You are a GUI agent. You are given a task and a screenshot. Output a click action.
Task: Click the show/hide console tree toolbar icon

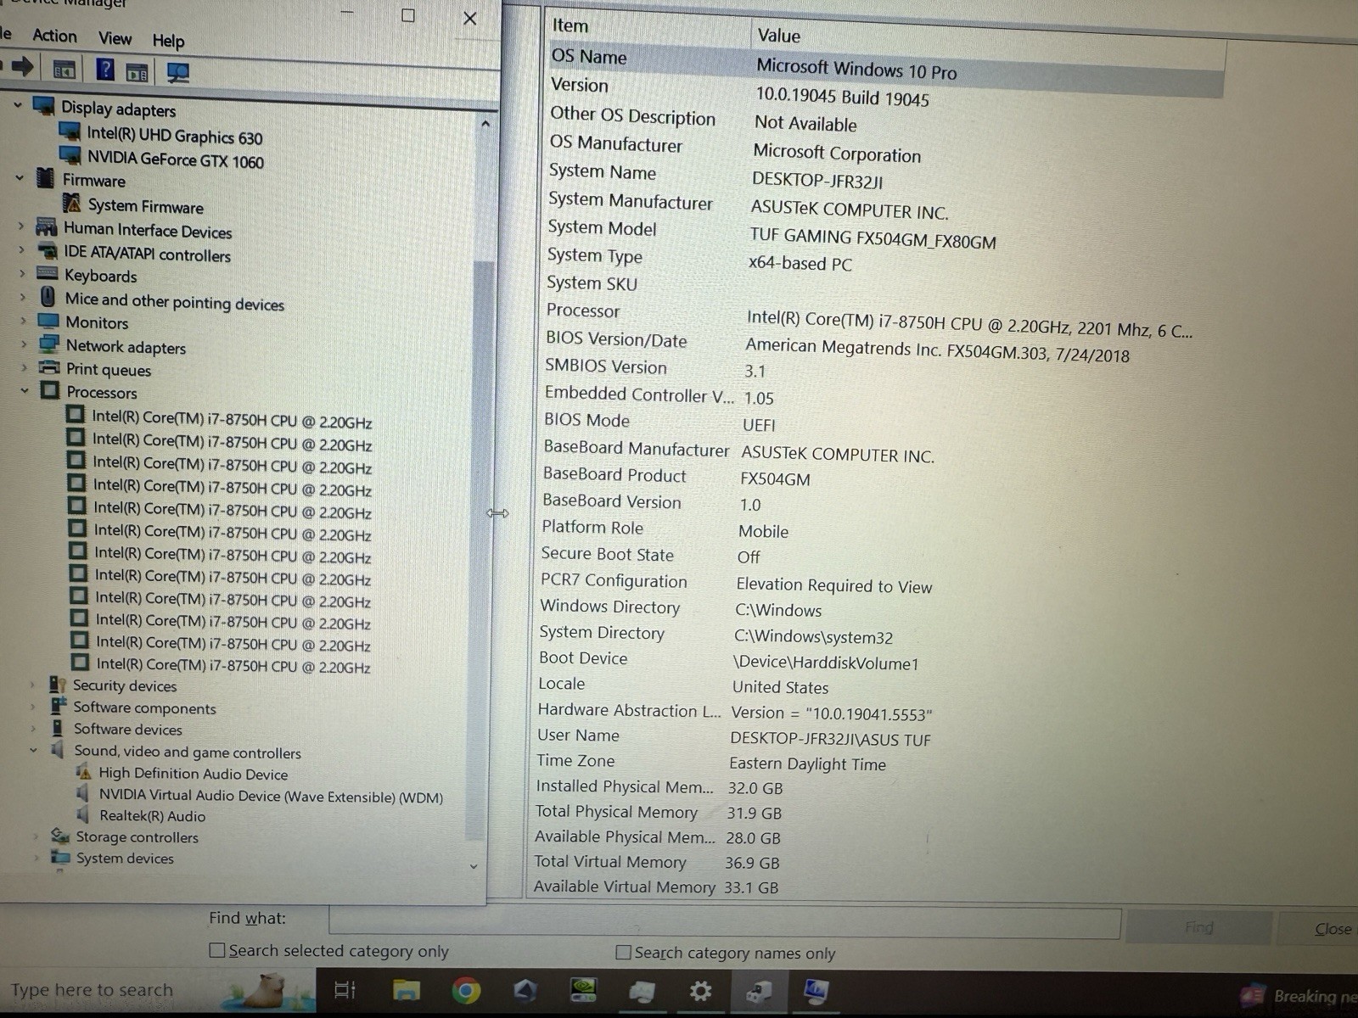pos(64,70)
